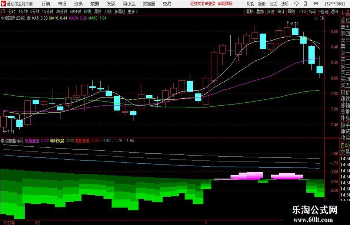The width and height of the screenshot is (350, 225).
Task: Open sub-chart dropdown next to 股朋指标网
Action: click(x=3, y=140)
